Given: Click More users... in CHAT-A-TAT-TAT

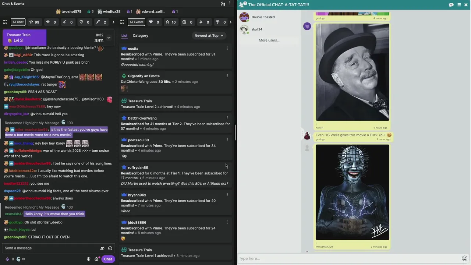Looking at the screenshot, I should (269, 40).
